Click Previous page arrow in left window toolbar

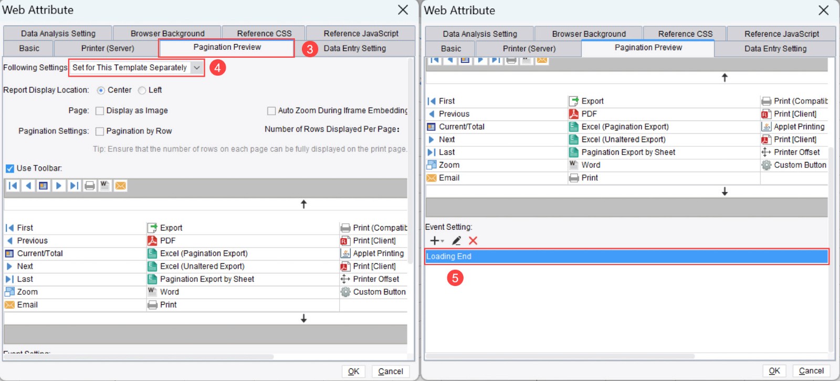click(28, 186)
